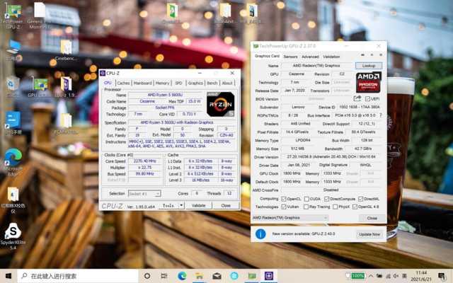The image size is (453, 283).
Task: Switch to the Caches tab in CPU-Z
Action: coord(123,83)
